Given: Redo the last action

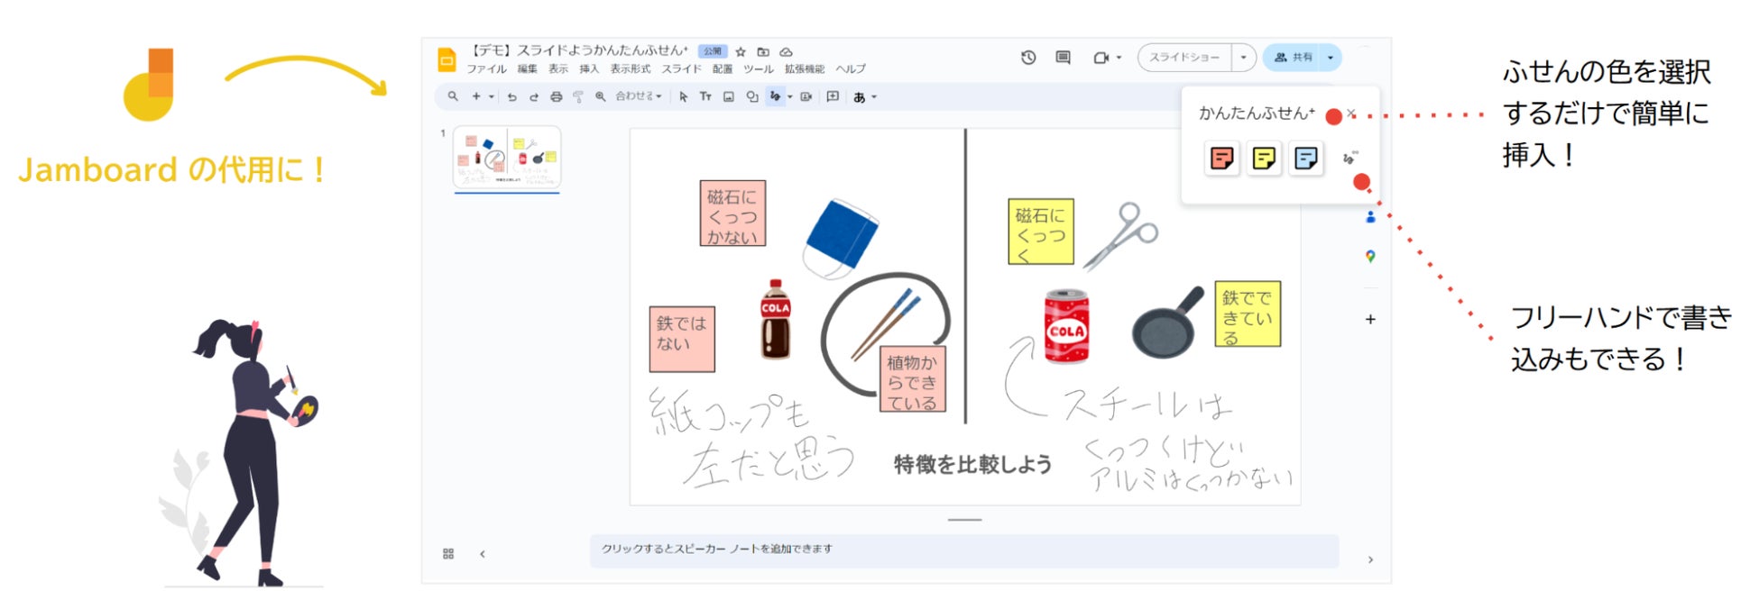Looking at the screenshot, I should tap(533, 96).
